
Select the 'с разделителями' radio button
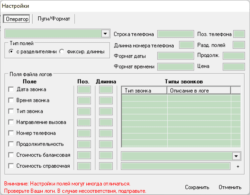[11, 51]
